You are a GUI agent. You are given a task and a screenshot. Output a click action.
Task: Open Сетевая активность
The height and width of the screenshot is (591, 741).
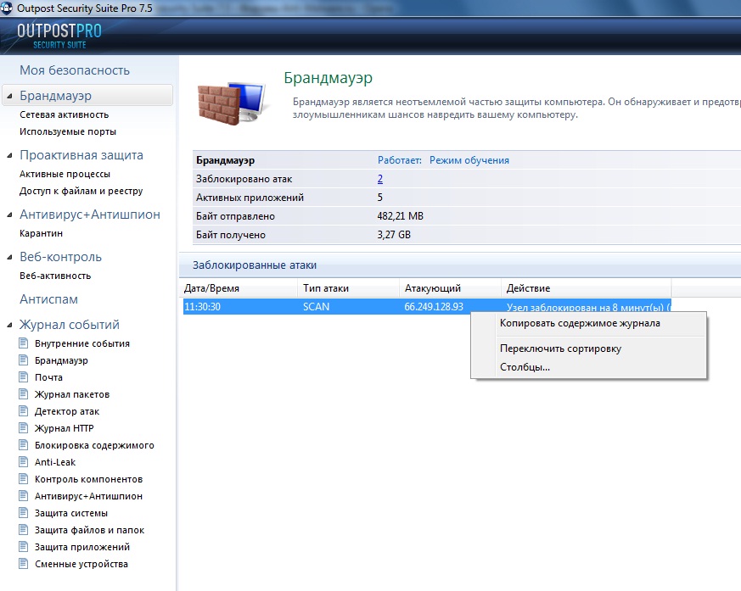pos(65,114)
